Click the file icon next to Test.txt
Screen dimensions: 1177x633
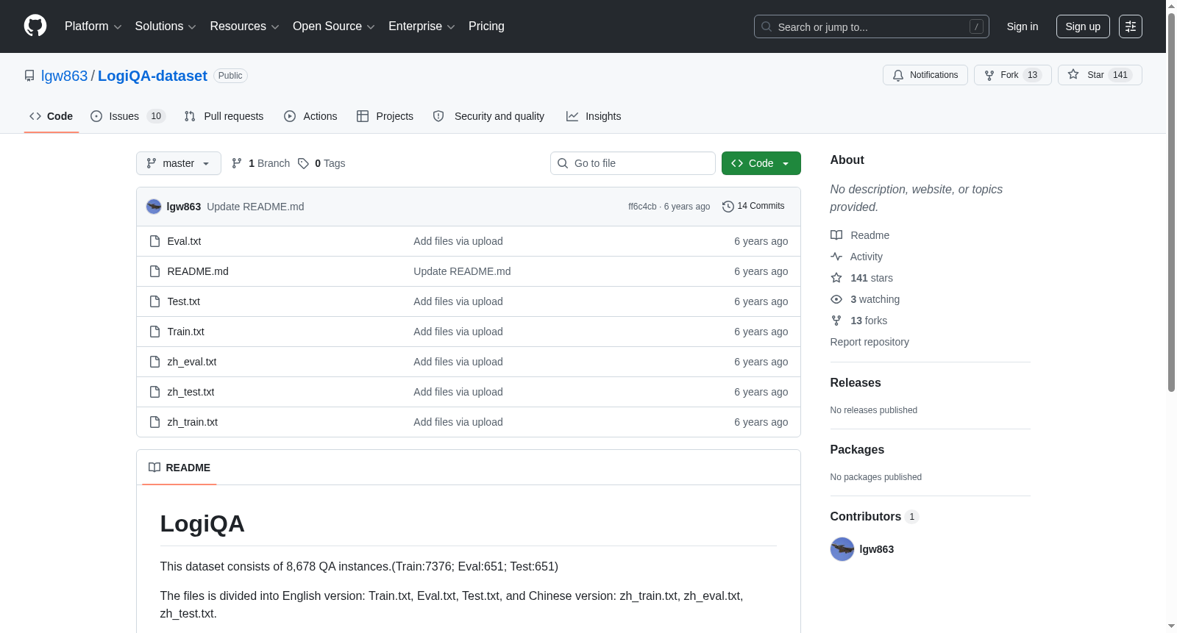pyautogui.click(x=154, y=301)
